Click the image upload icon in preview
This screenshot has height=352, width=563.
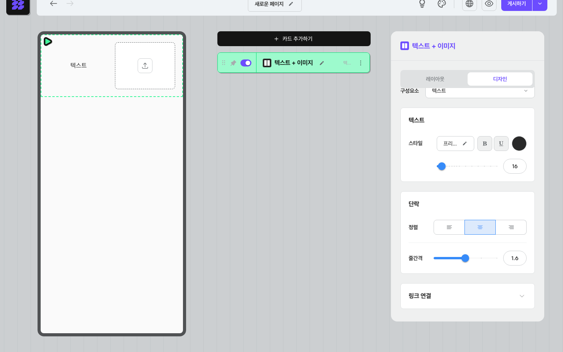coord(145,66)
